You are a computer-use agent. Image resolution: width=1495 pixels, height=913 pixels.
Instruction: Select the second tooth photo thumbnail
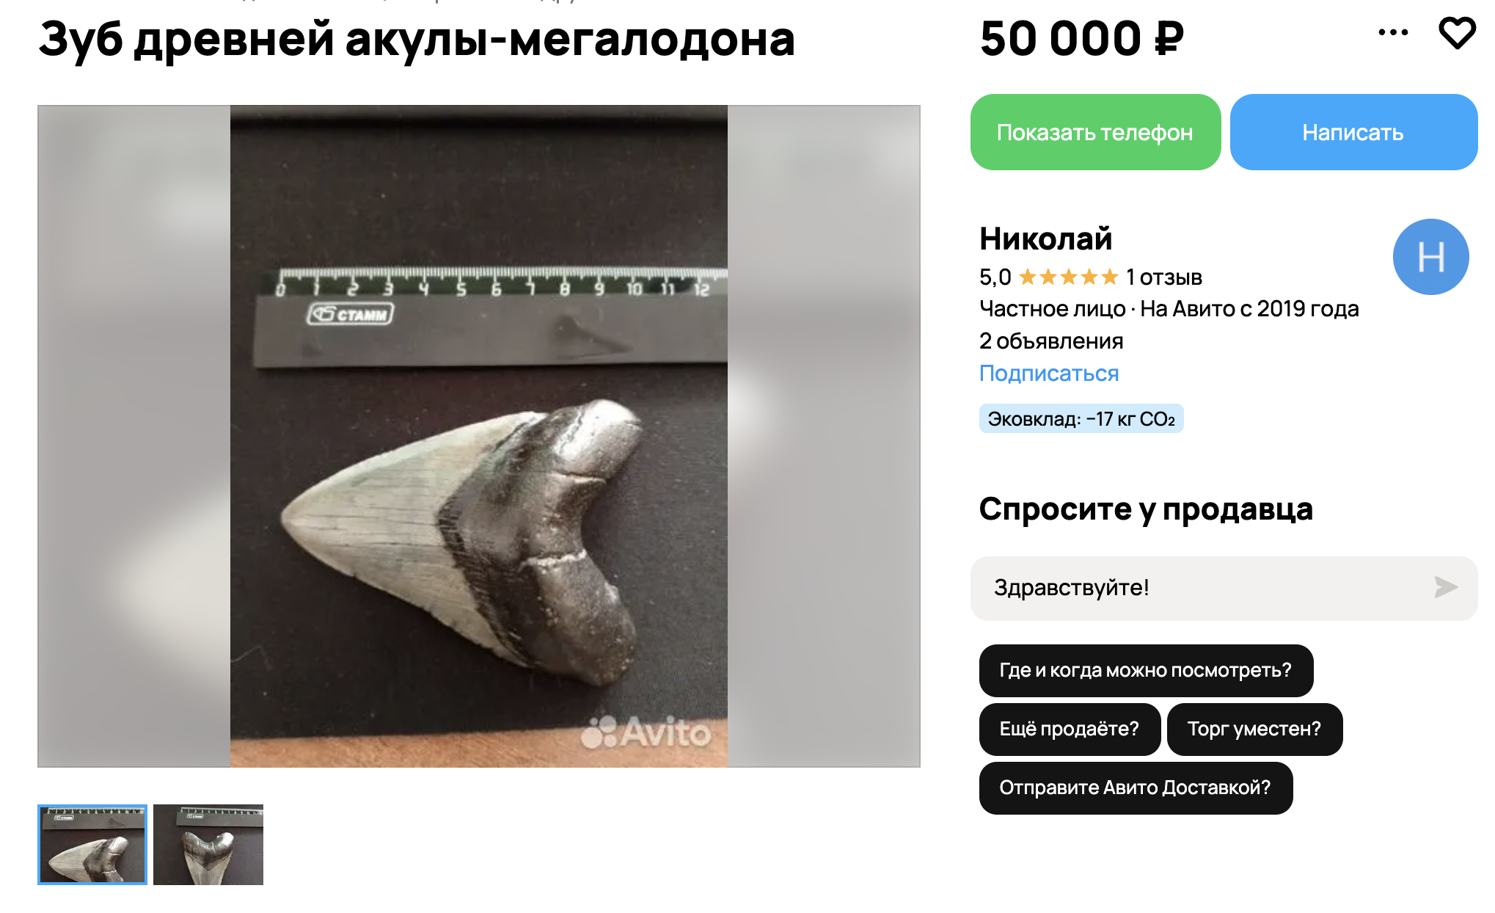[x=208, y=844]
